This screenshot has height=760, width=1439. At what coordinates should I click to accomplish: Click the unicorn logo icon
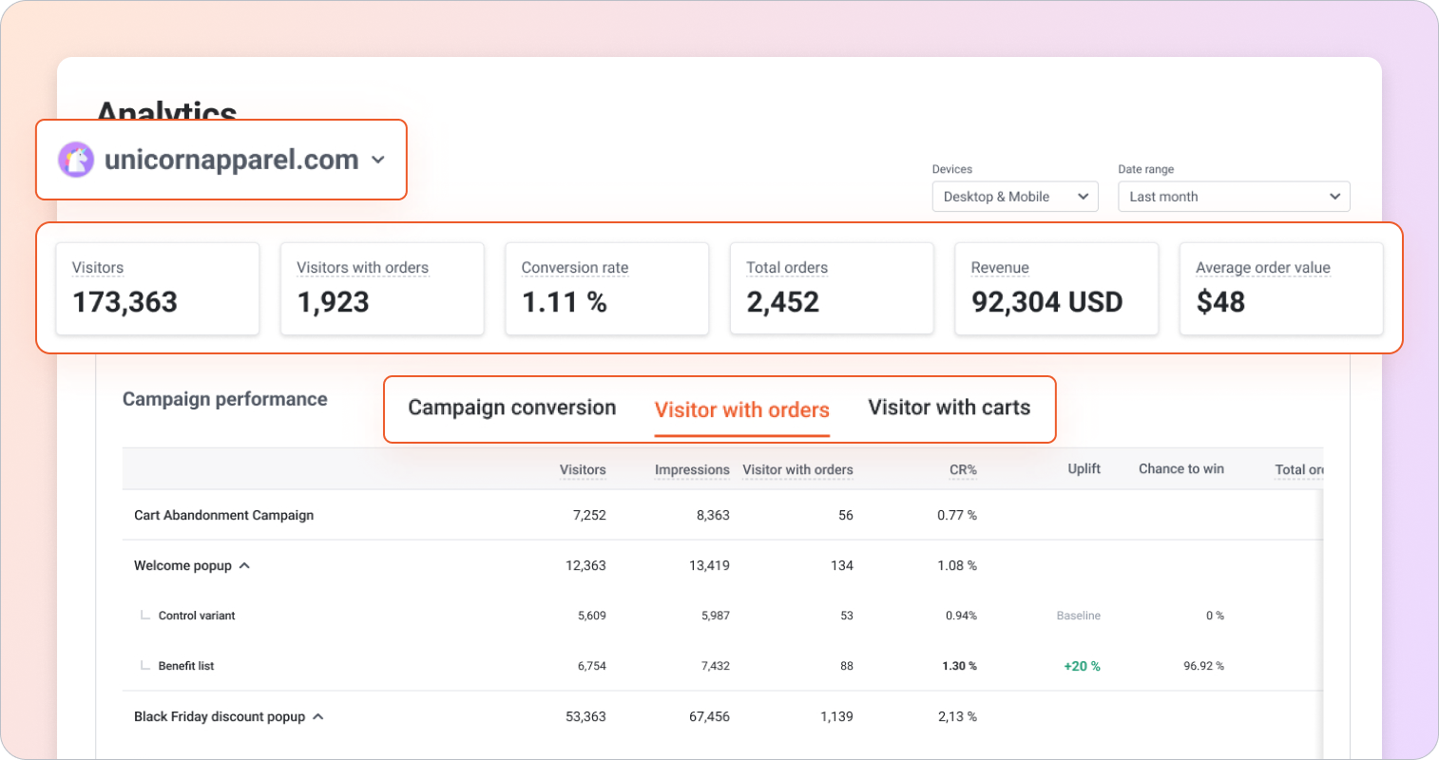pyautogui.click(x=76, y=160)
